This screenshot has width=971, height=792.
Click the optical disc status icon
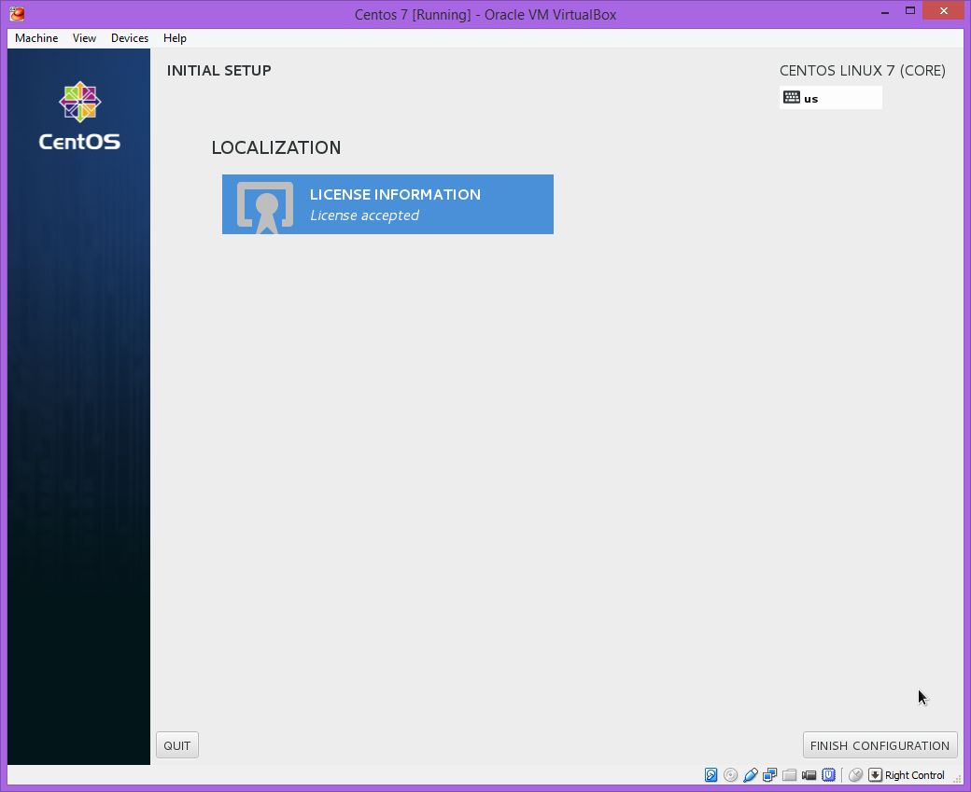click(731, 774)
